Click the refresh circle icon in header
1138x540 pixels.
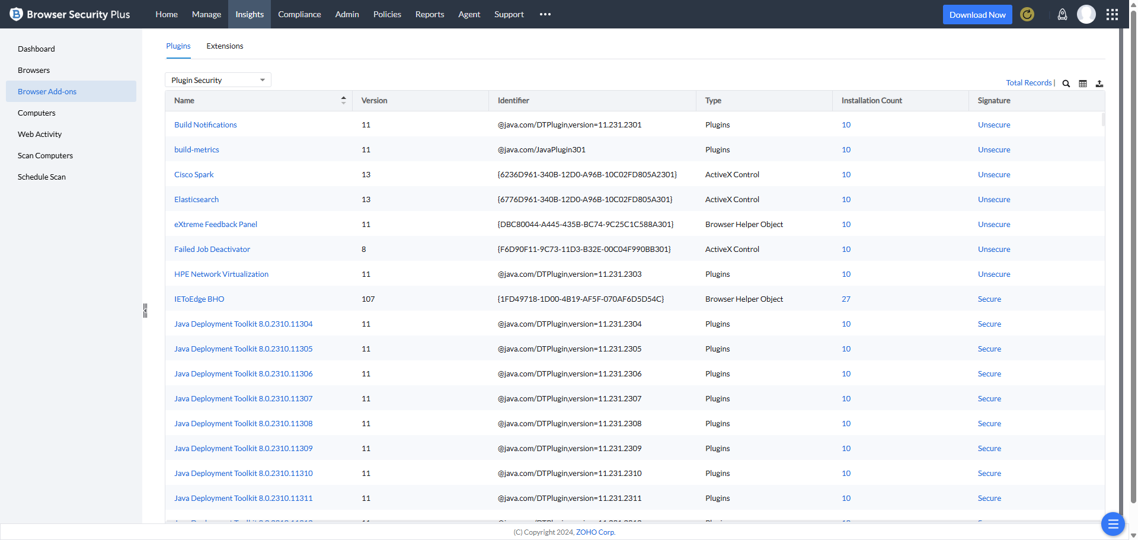tap(1027, 14)
